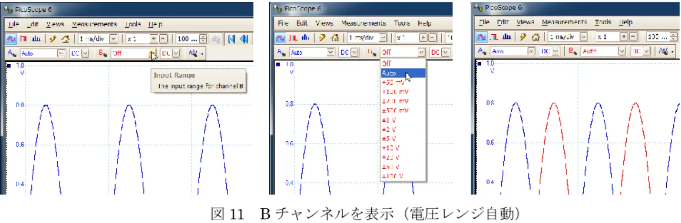Switch to Persistence Mode in left window

(23, 39)
